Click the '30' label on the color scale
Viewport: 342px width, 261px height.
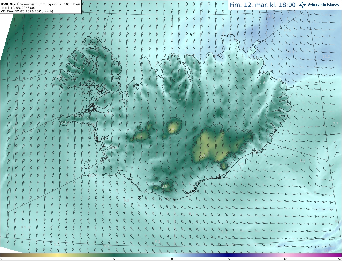click(285, 259)
